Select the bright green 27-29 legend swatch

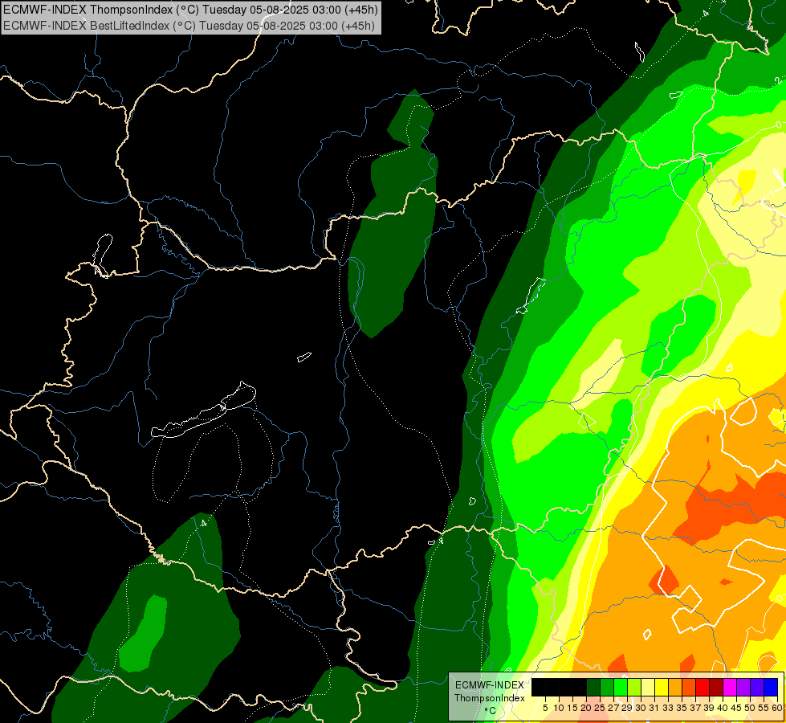621,687
